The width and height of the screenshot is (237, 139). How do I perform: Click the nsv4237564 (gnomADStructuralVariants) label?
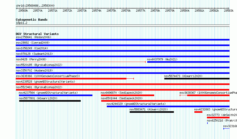[48, 93]
